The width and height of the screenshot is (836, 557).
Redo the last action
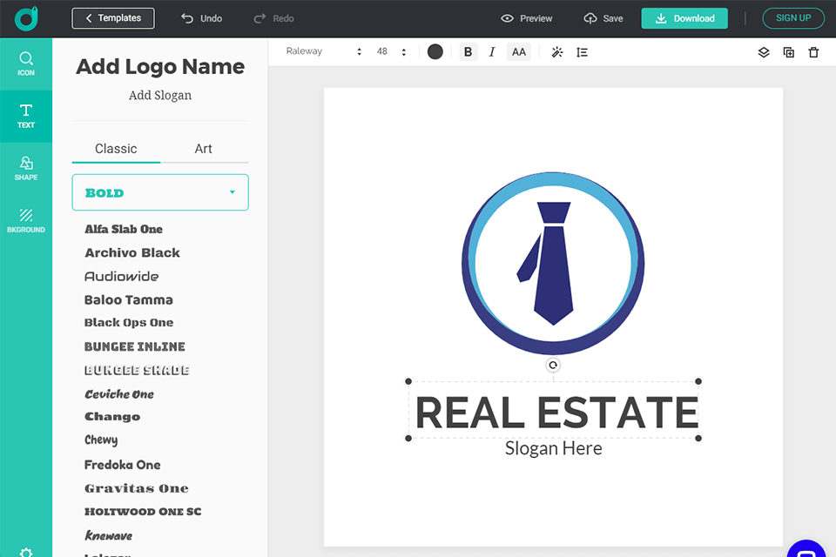coord(273,18)
